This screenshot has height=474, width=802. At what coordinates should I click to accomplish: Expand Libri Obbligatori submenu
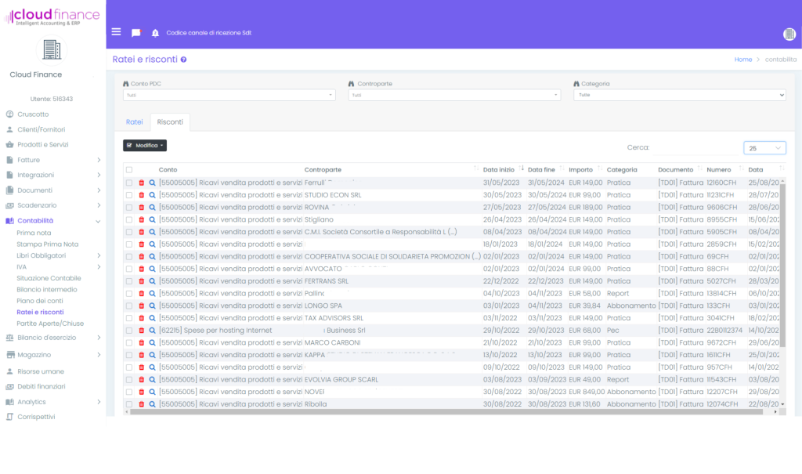point(58,255)
